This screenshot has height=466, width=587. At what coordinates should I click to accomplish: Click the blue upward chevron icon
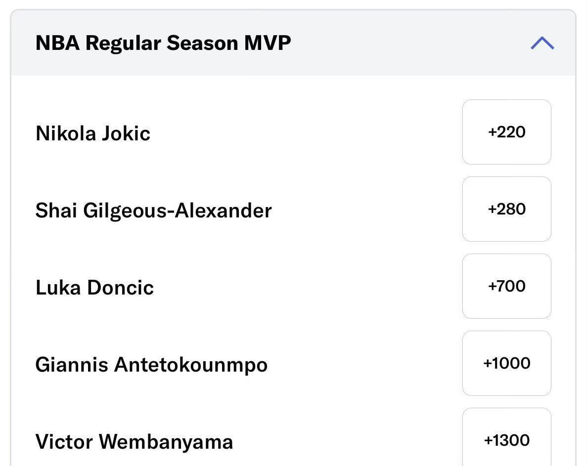point(542,43)
